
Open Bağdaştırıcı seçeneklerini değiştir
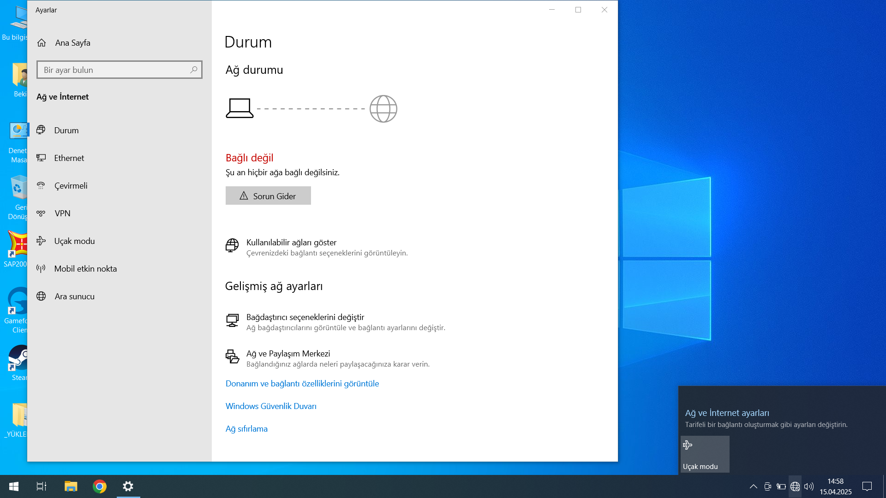pos(305,317)
